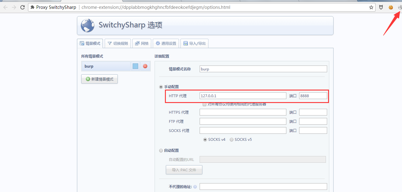Image resolution: width=402 pixels, height=192 pixels.
Task: Switch to the 情景模式 tab
Action: [x=90, y=44]
